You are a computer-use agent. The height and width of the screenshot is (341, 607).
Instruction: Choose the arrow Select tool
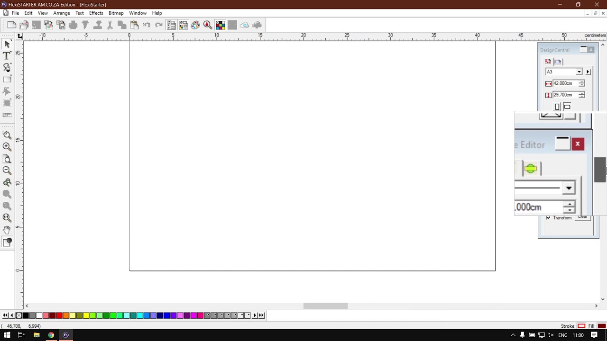[x=7, y=45]
